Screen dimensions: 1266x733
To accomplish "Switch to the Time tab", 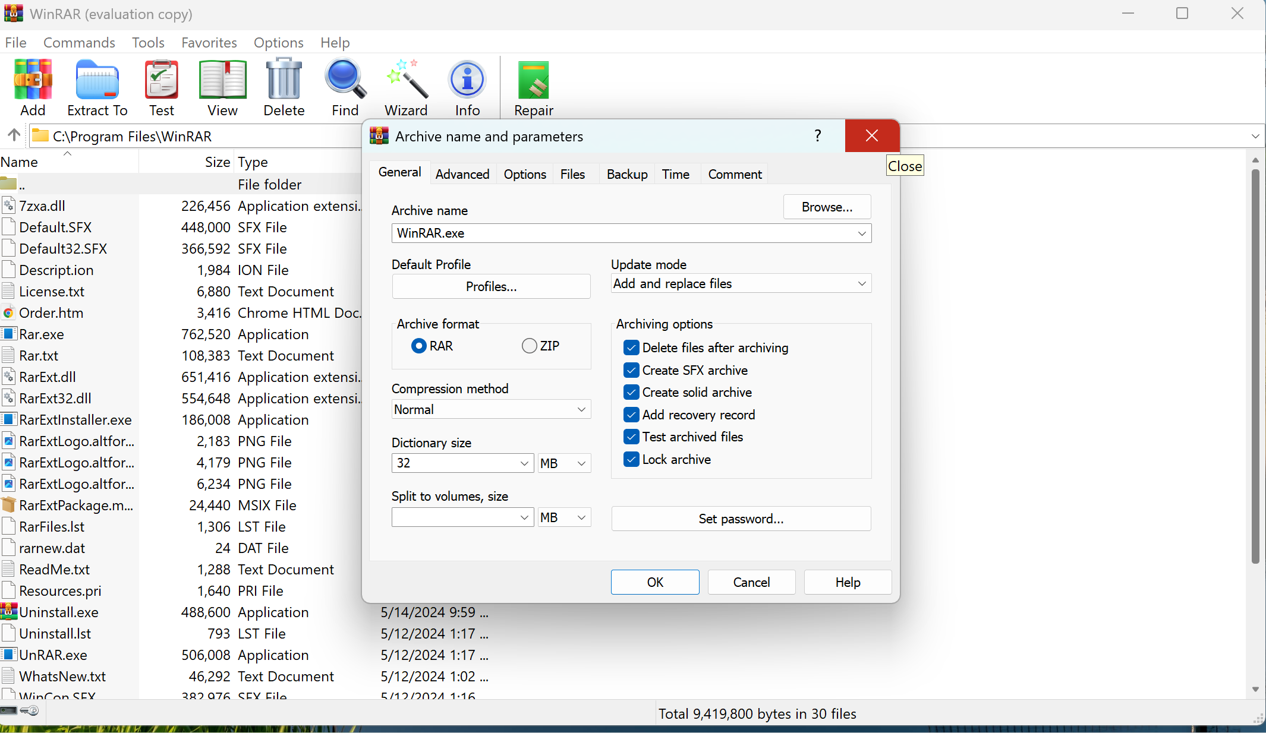I will (x=676, y=174).
